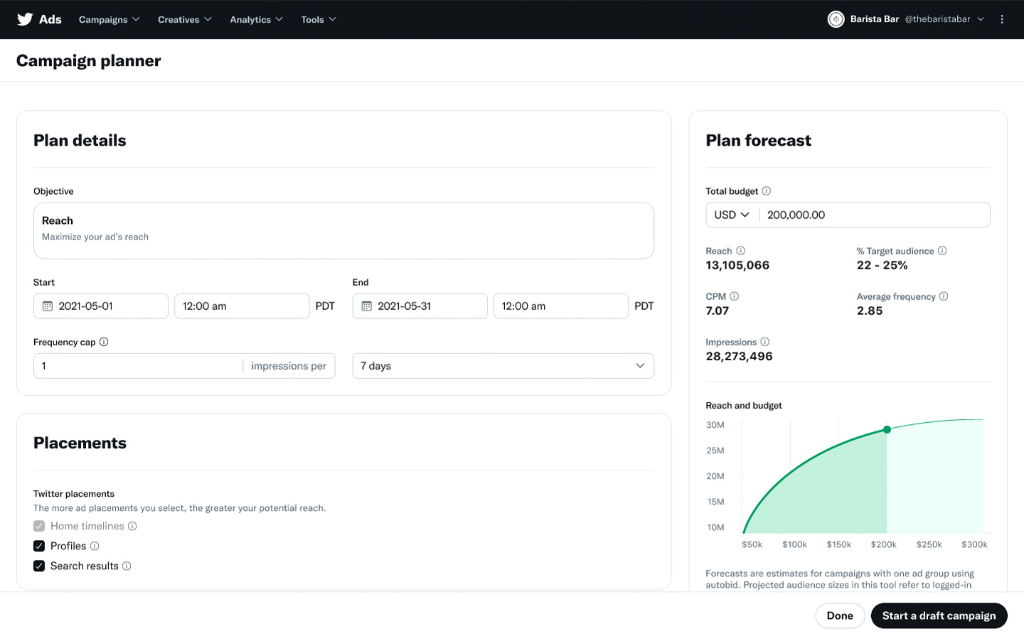Click the Impressions info icon
This screenshot has width=1024, height=641.
[764, 342]
